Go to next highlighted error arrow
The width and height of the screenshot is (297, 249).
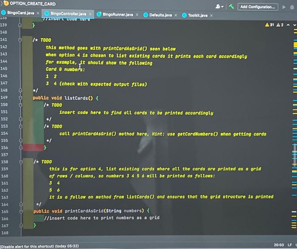(x=294, y=25)
